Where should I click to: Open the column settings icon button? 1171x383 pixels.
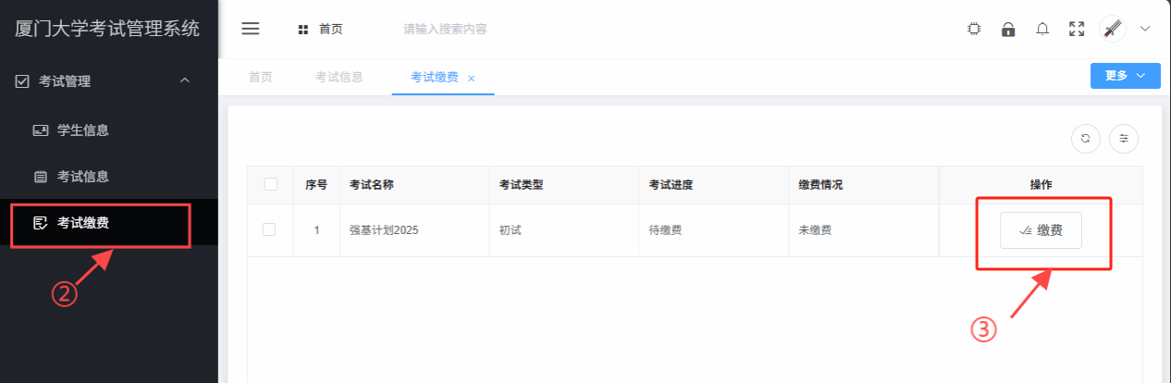pyautogui.click(x=1124, y=138)
